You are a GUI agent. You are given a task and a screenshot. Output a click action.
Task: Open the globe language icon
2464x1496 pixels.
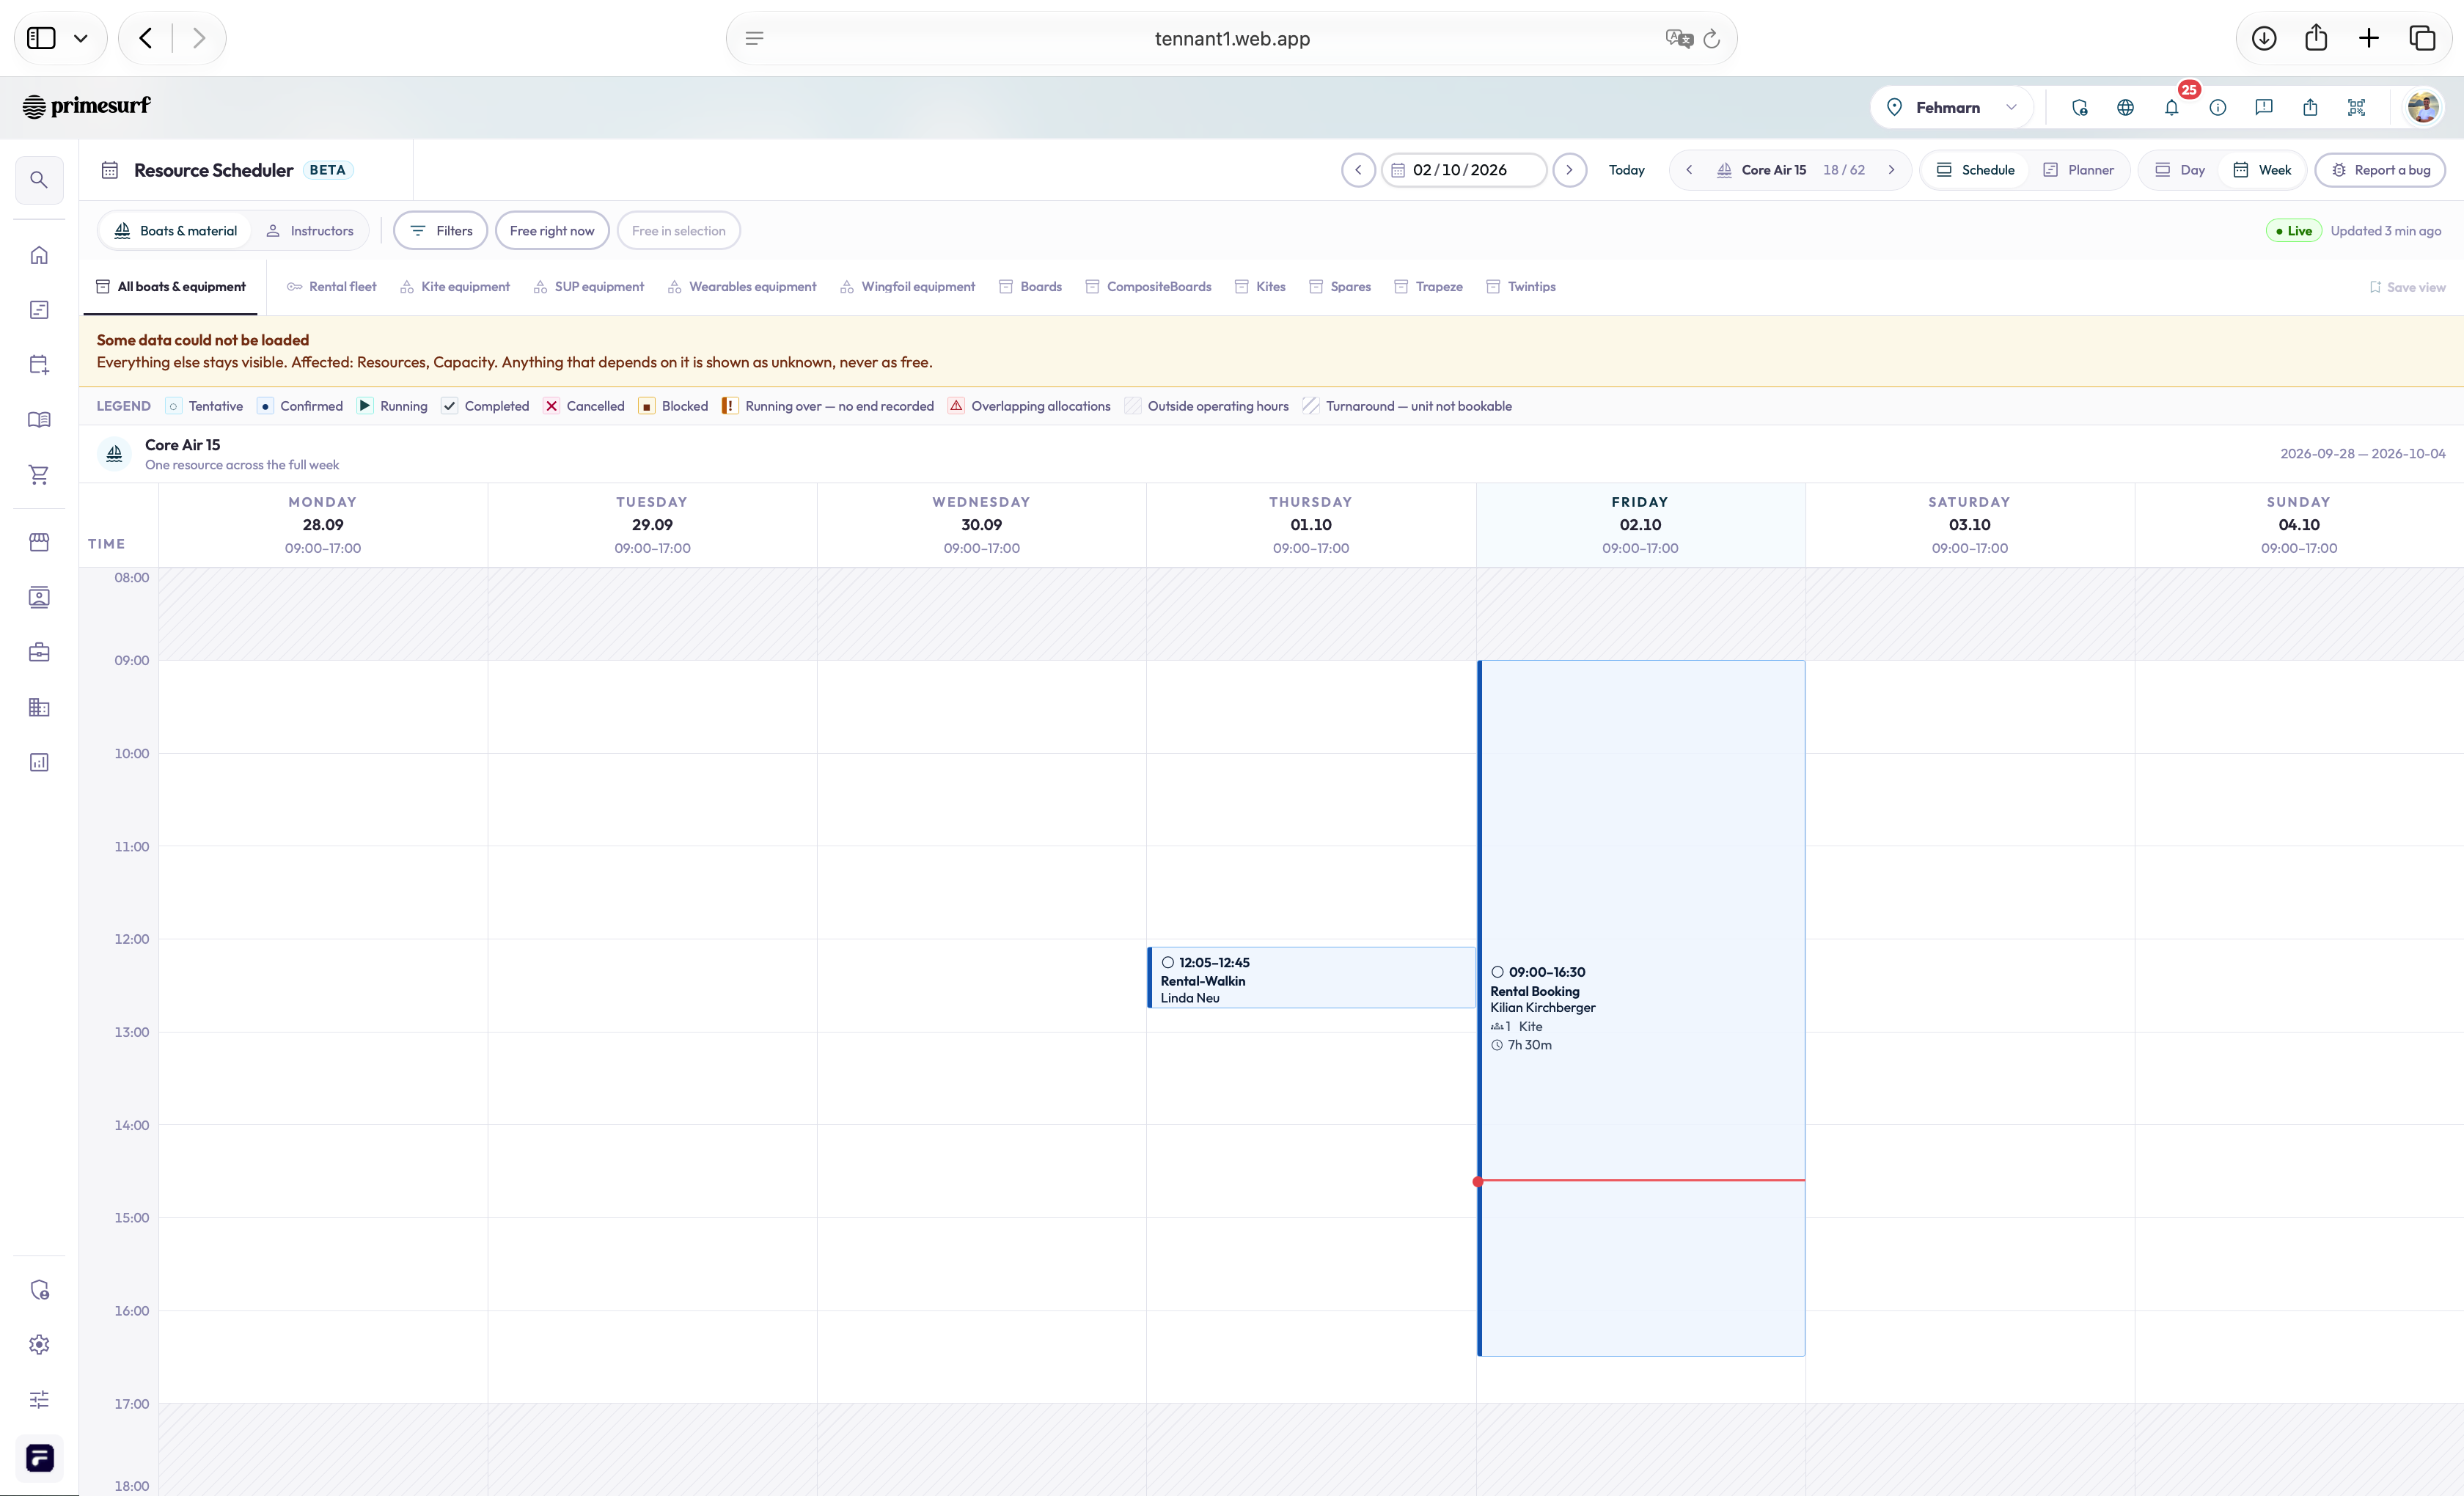(x=2125, y=107)
